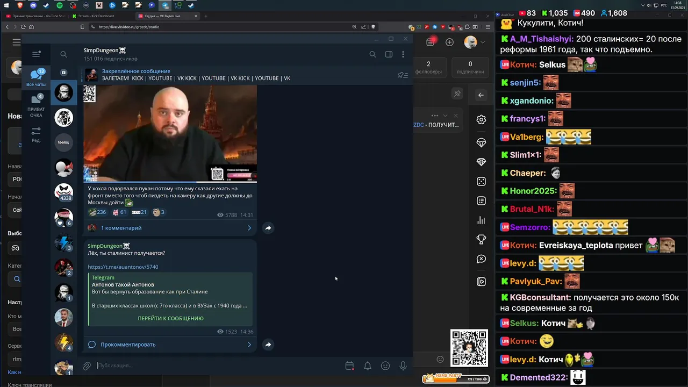
Task: Click the search icon above chat list
Action: (x=63, y=54)
